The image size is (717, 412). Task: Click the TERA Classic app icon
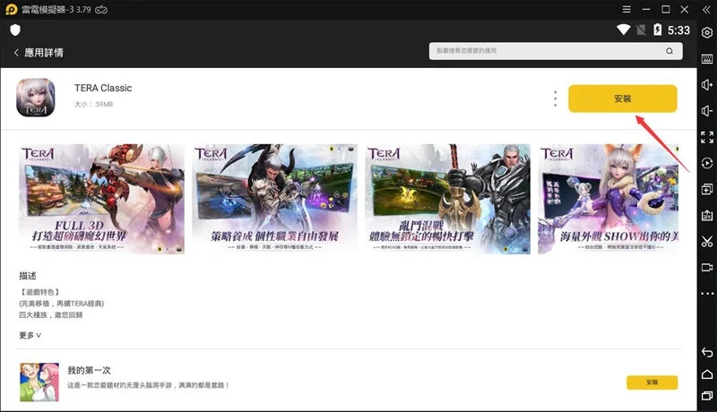[36, 98]
